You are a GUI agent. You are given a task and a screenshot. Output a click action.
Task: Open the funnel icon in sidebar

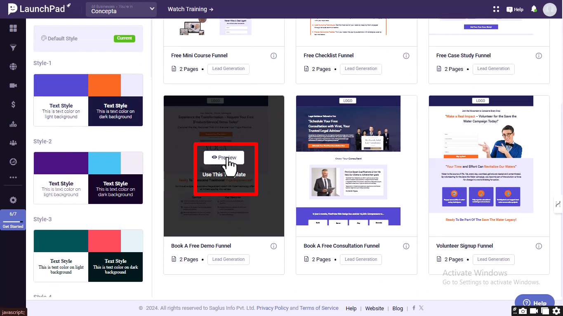click(x=13, y=48)
